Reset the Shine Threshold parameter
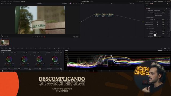 169,12
